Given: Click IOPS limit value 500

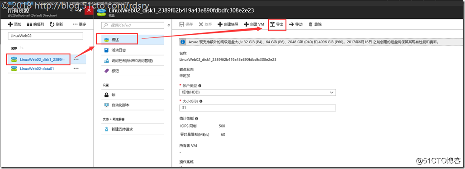Looking at the screenshot, I should tap(222, 126).
